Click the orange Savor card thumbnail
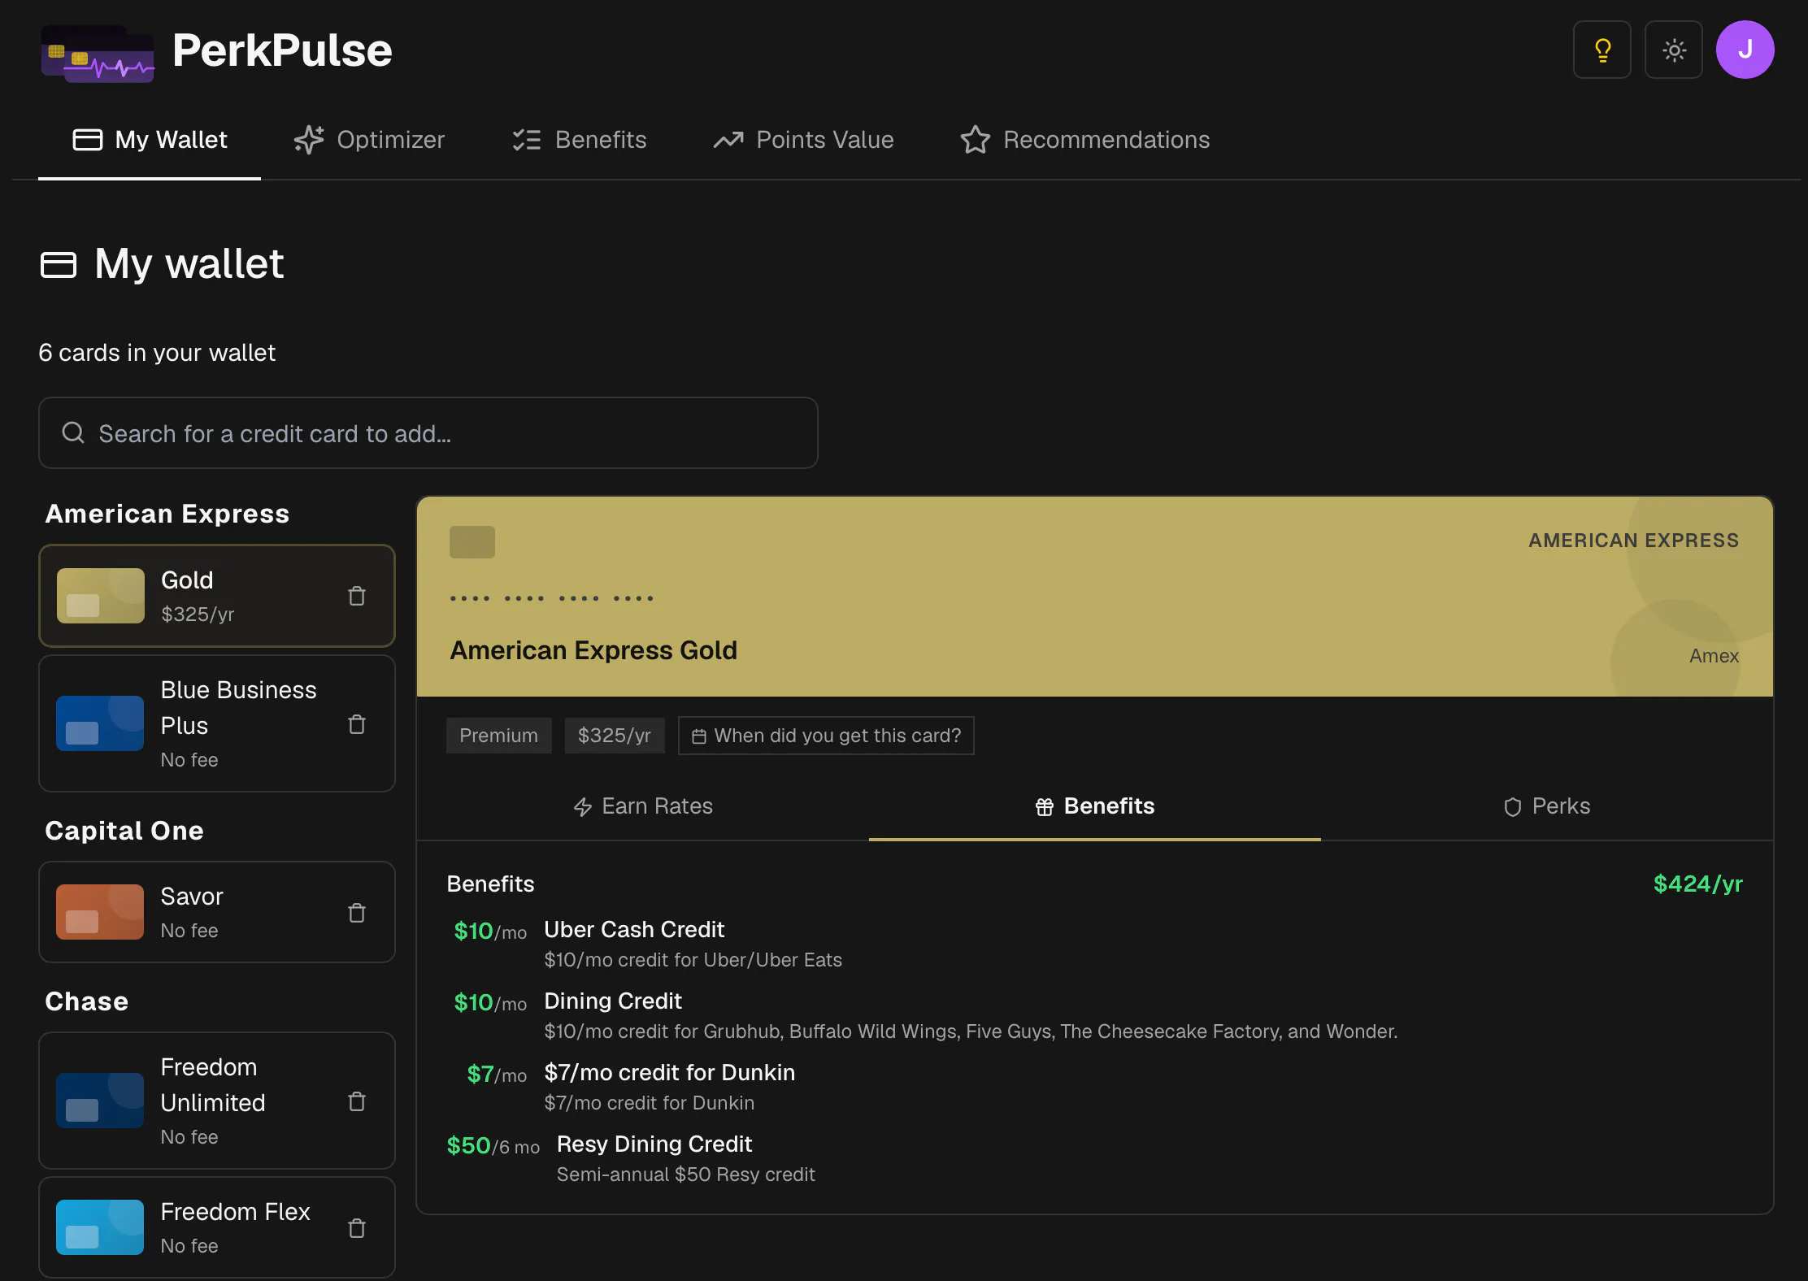1808x1281 pixels. pos(100,912)
